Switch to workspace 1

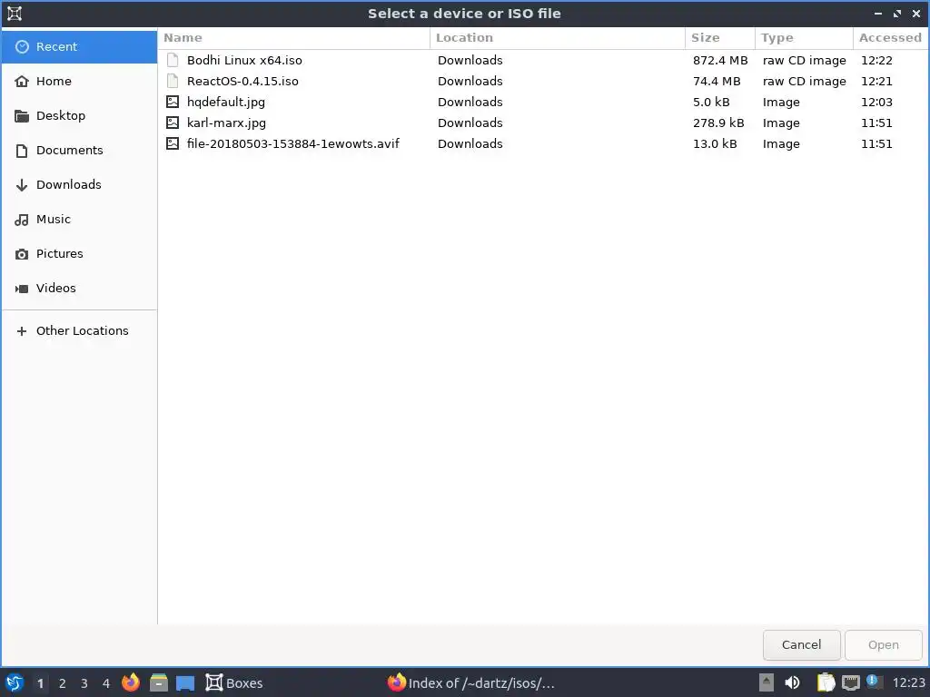point(40,683)
